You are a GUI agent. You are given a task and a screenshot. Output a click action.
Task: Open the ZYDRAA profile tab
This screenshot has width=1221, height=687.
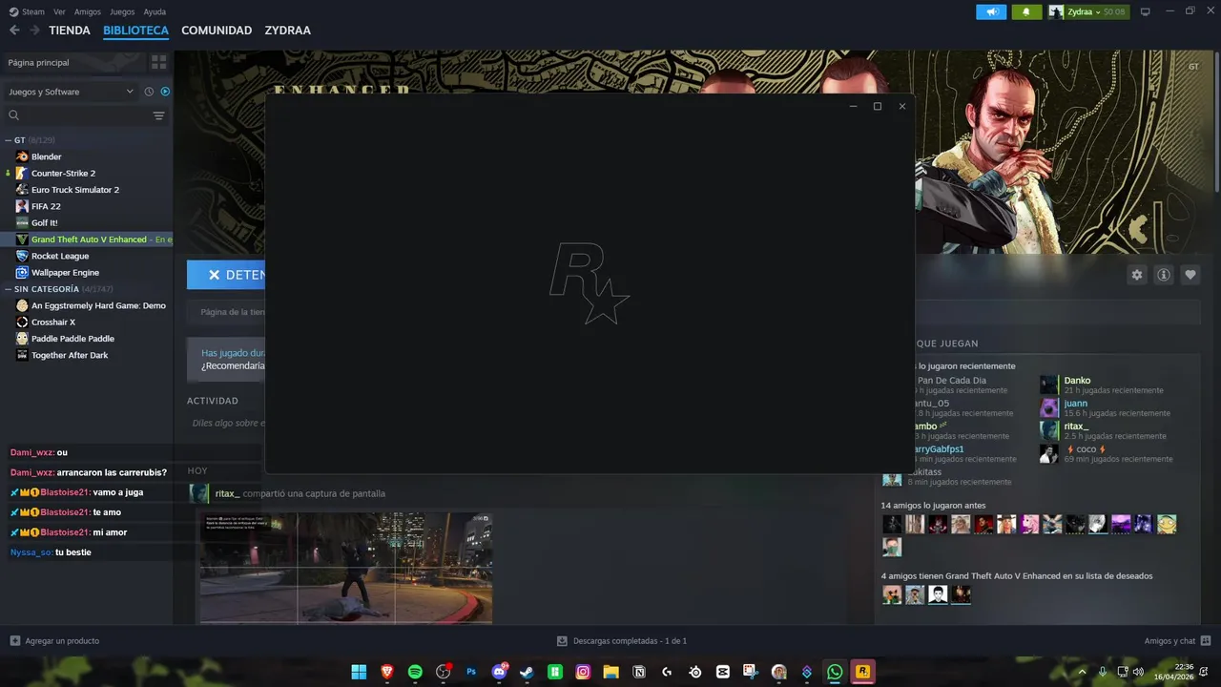coord(287,31)
